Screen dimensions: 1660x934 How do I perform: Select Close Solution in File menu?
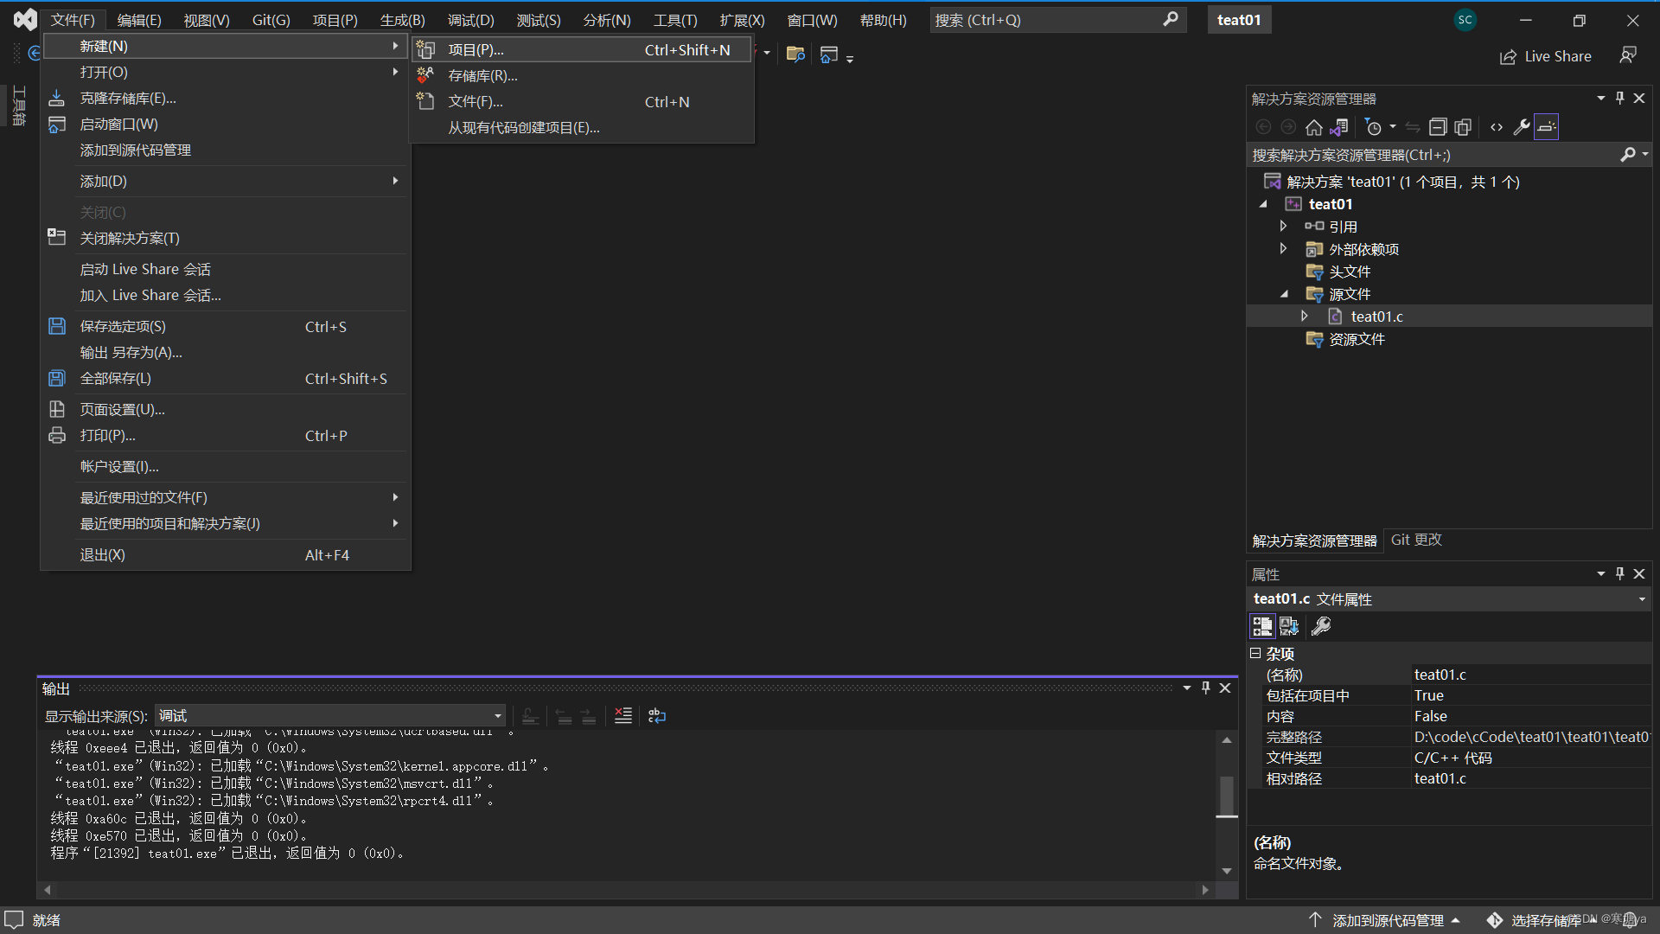[225, 239]
